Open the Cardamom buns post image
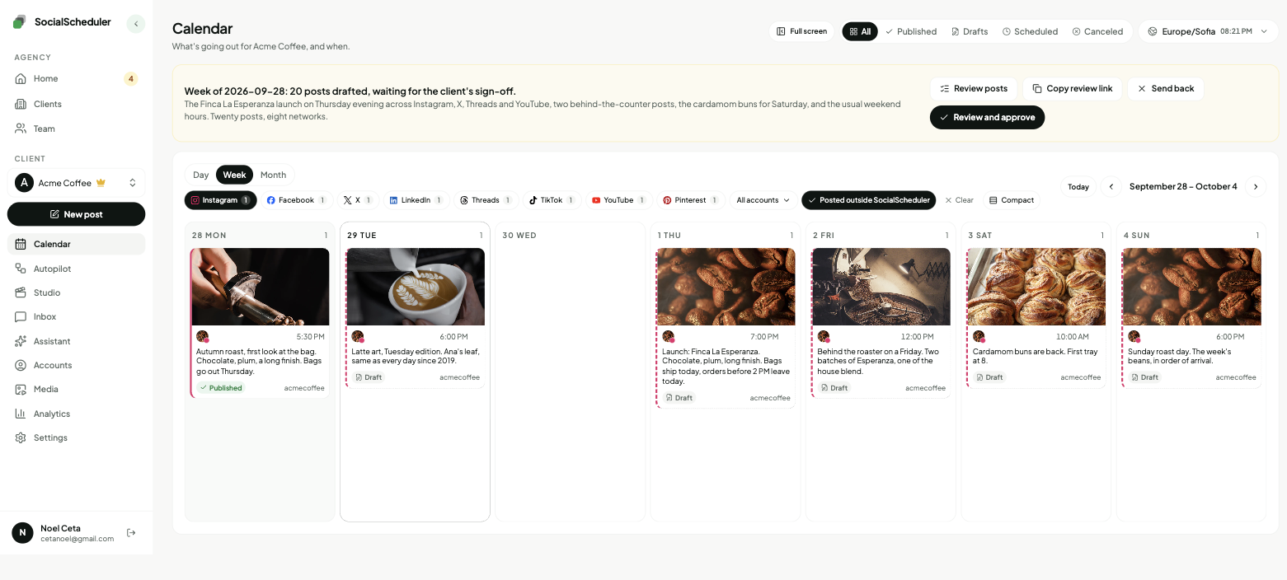1287x580 pixels. (x=1036, y=287)
